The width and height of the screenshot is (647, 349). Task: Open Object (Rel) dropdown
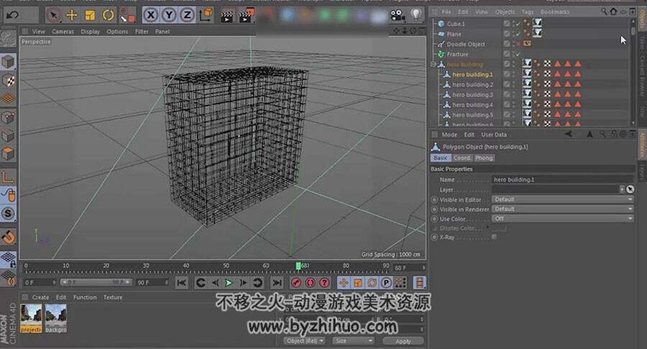pyautogui.click(x=305, y=341)
